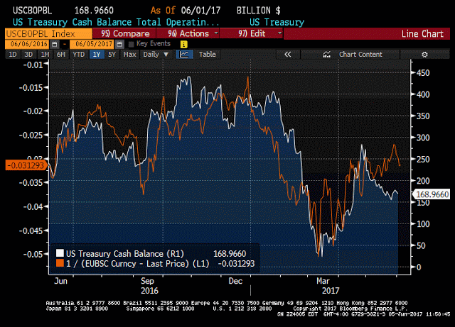Open the start date calendar picker icon

click(x=54, y=44)
